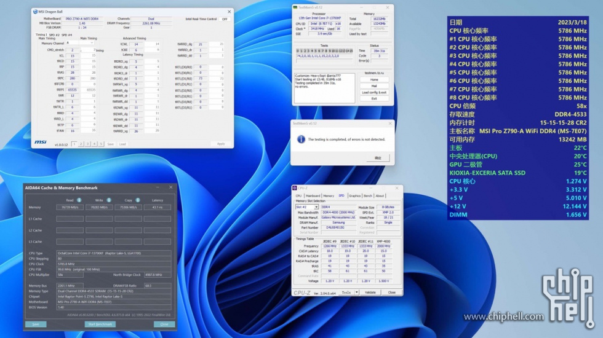The width and height of the screenshot is (603, 338).
Task: Click the DRAM Frequency value in Dragon Ball
Action: [151, 23]
